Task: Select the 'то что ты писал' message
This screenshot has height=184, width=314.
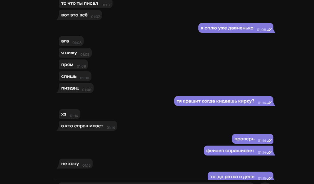Action: point(86,4)
